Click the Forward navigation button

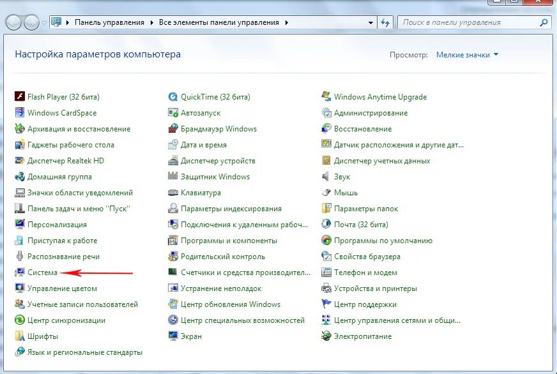point(31,22)
